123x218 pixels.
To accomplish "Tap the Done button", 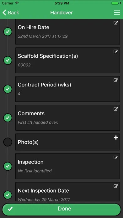I will point(61,209).
